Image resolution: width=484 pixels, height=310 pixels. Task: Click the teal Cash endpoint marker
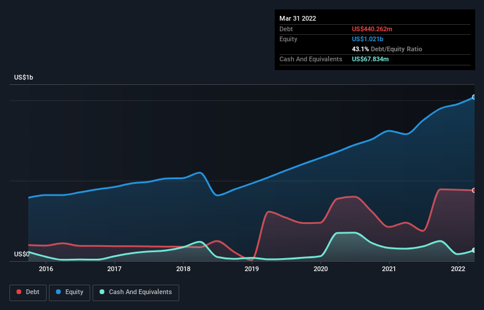point(474,250)
